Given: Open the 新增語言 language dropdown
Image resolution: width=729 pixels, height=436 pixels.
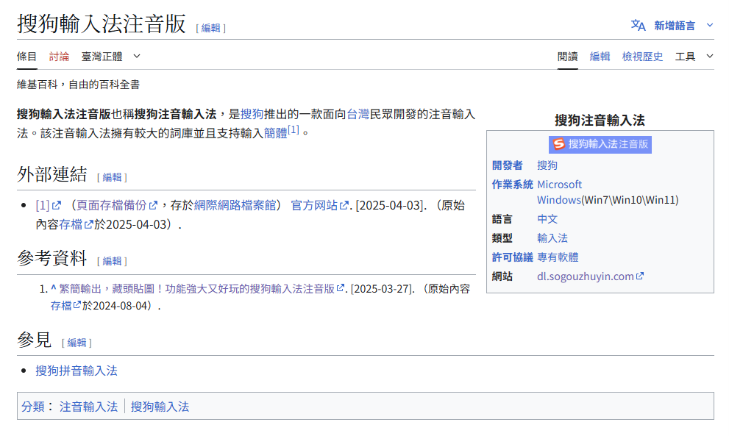Looking at the screenshot, I should (675, 25).
